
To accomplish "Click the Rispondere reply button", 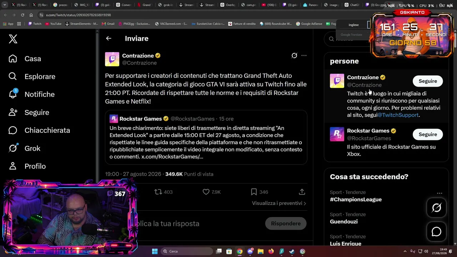I will pos(286,223).
